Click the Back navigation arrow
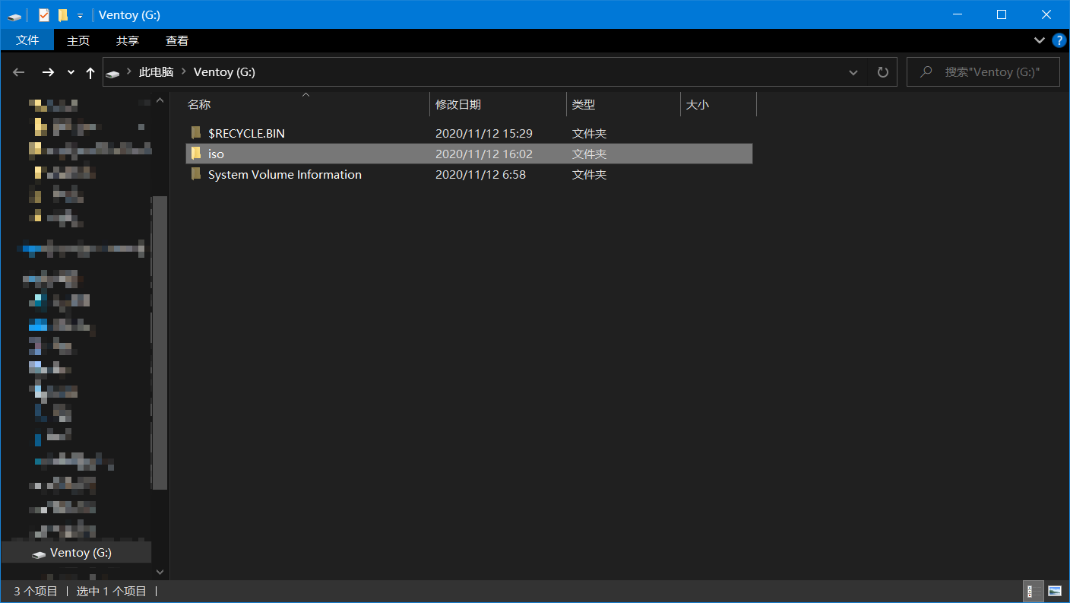The image size is (1070, 603). 19,72
